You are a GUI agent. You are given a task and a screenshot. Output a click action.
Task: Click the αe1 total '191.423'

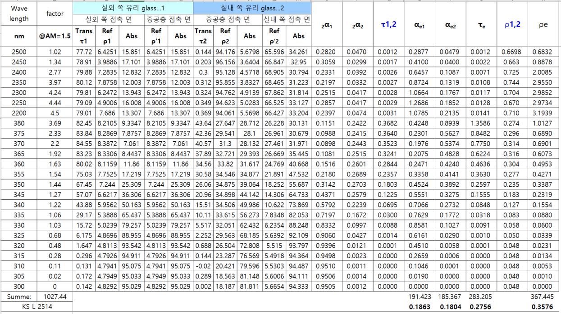point(419,297)
